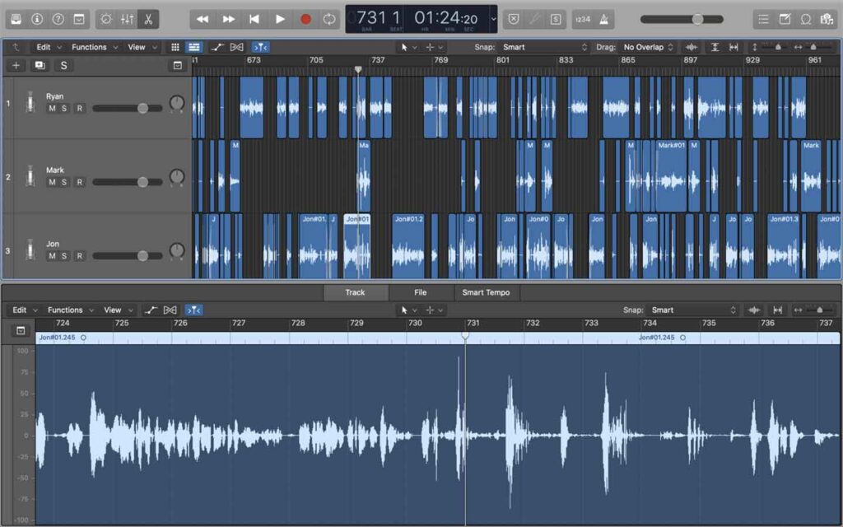Open the tracks area Edit menu
The height and width of the screenshot is (527, 843).
49,47
